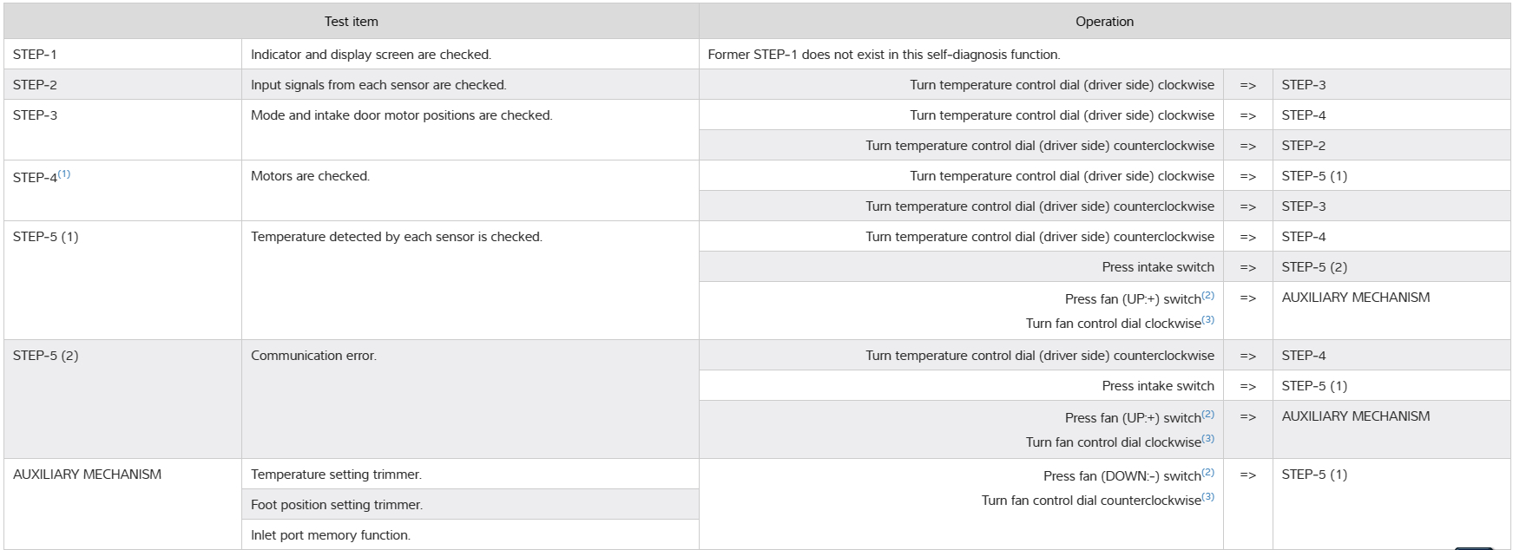Select the Communication error cell
The width and height of the screenshot is (1513, 550).
313,356
